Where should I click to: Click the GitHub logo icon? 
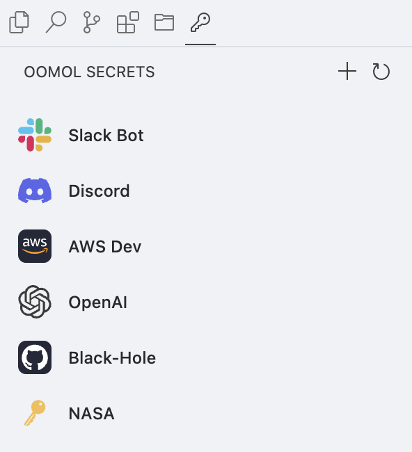35,357
